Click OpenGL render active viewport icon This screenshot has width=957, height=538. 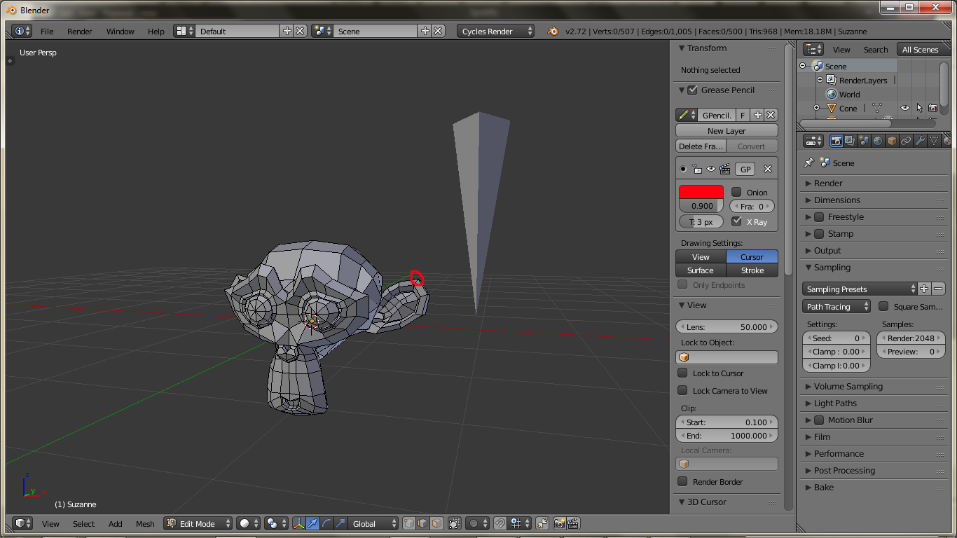click(559, 523)
